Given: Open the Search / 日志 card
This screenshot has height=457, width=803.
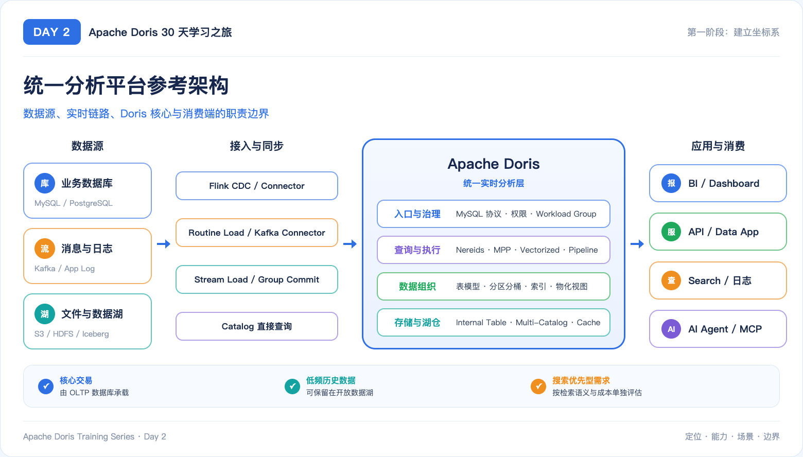Looking at the screenshot, I should [718, 280].
